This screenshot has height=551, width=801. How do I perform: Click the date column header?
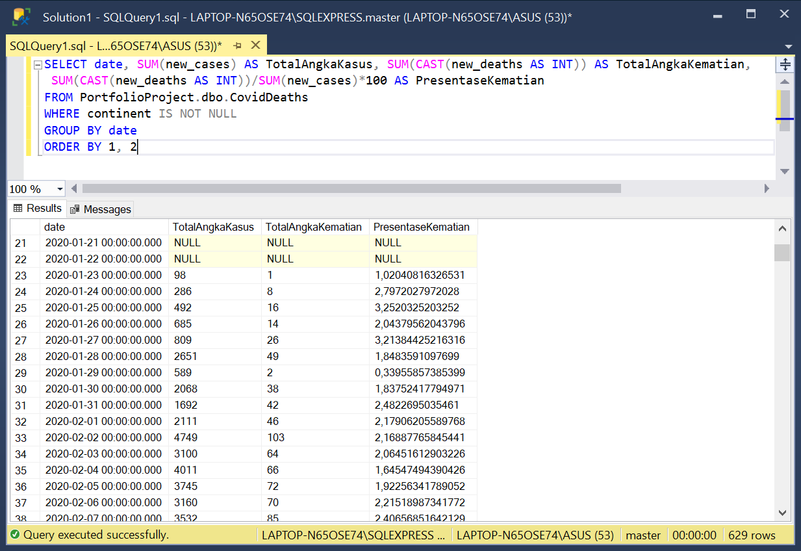coord(104,227)
